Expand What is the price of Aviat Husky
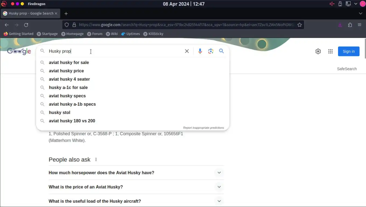The width and height of the screenshot is (366, 207). tap(136, 187)
